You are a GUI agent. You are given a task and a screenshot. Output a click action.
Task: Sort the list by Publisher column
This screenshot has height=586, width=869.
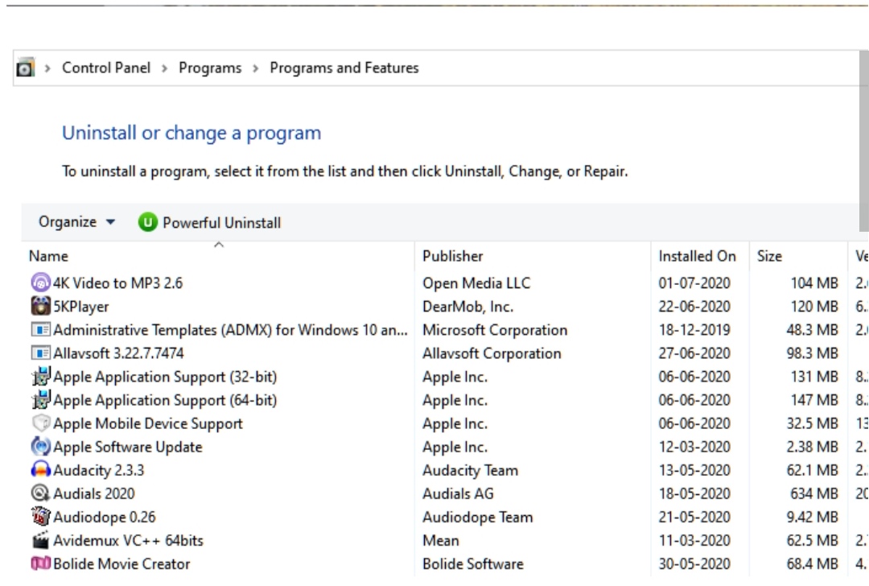(453, 256)
